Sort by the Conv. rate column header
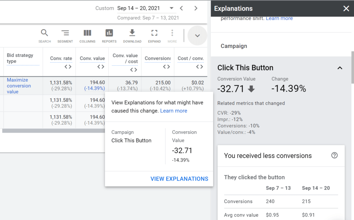 [x=60, y=58]
